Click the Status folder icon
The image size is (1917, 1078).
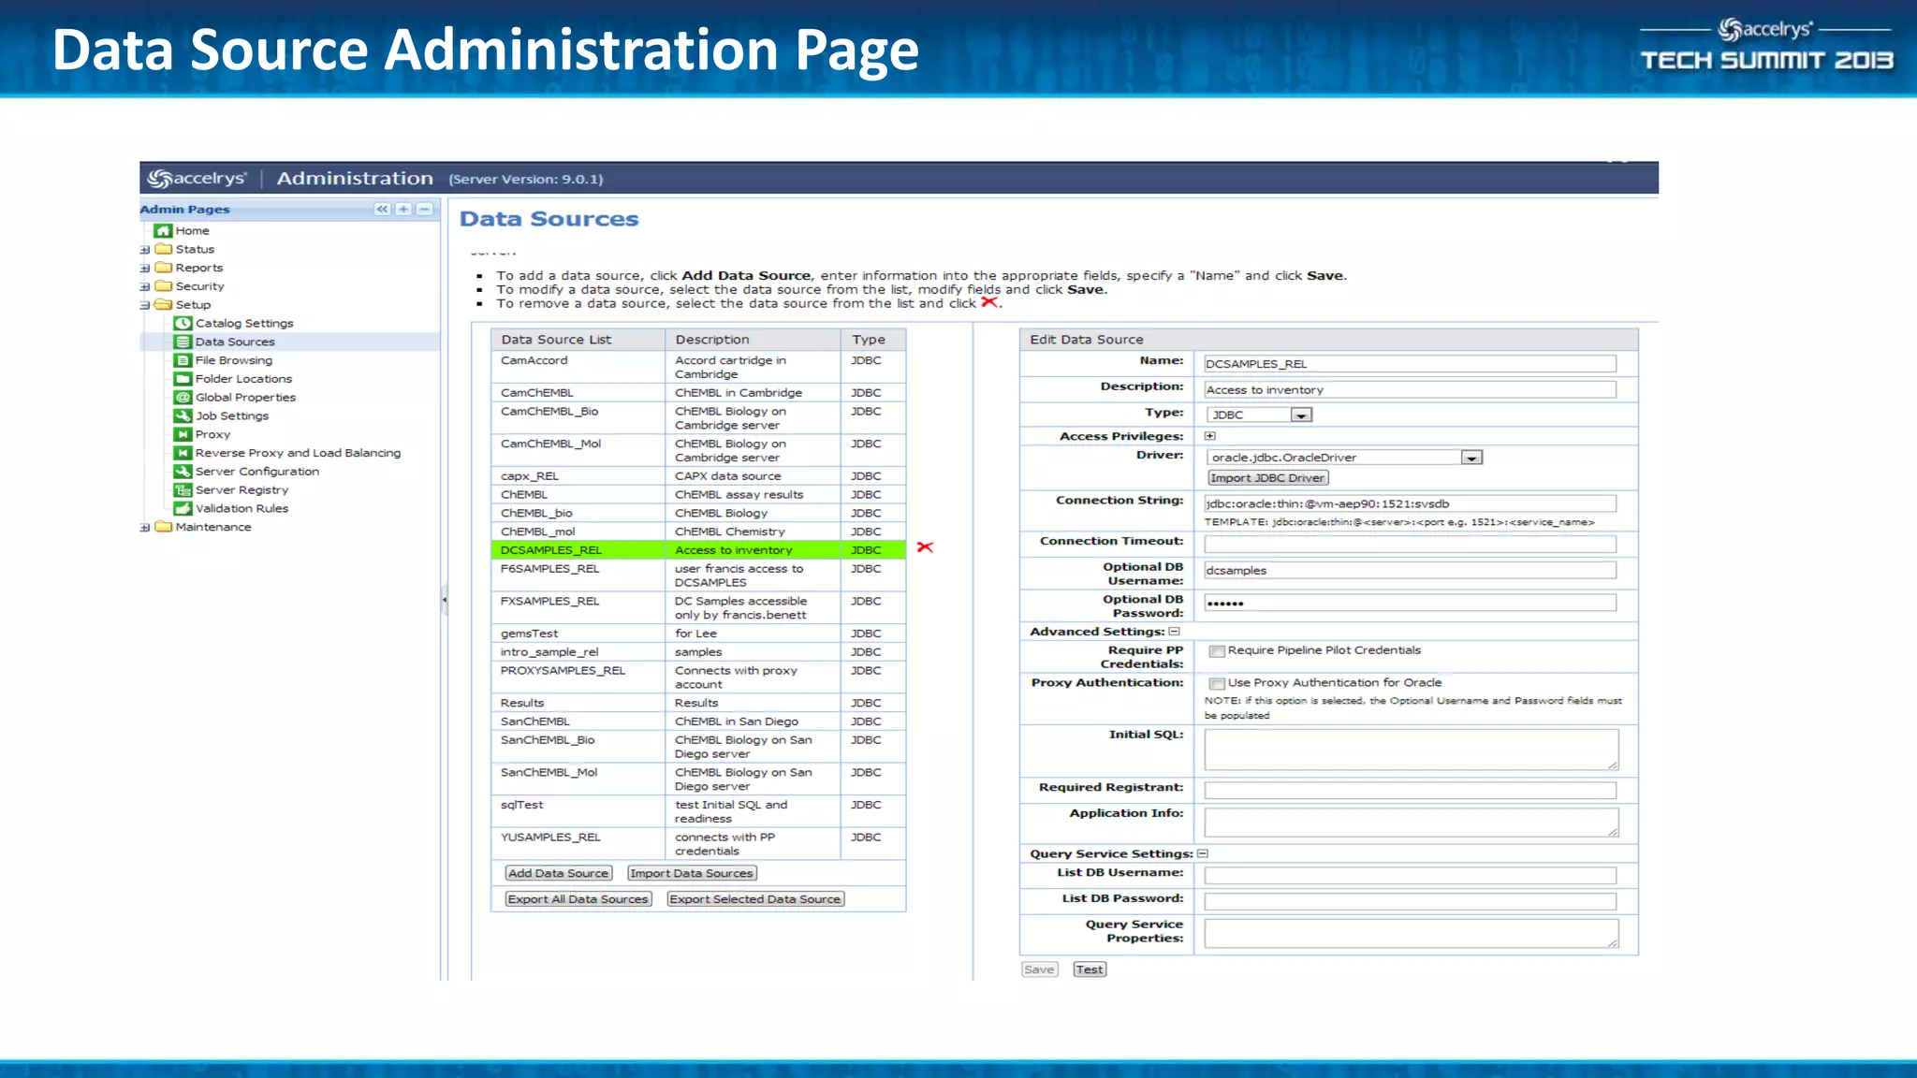[164, 249]
